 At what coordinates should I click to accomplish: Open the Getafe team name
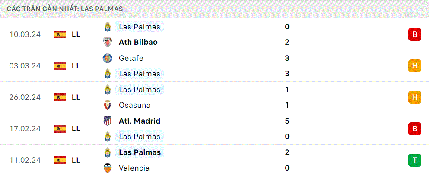[x=131, y=58]
